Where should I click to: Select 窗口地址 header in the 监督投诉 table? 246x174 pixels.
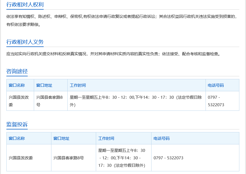click(61, 138)
